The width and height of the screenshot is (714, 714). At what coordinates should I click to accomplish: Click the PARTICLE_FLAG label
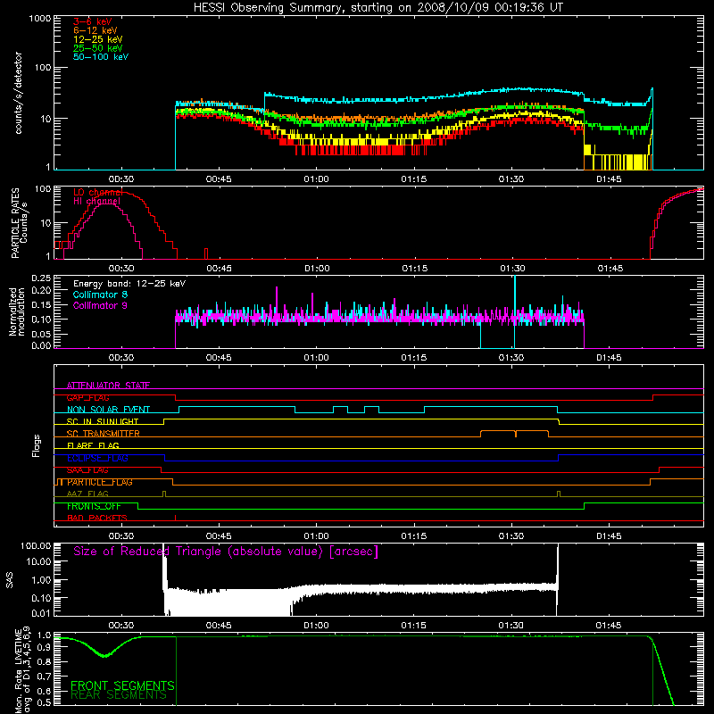[100, 482]
